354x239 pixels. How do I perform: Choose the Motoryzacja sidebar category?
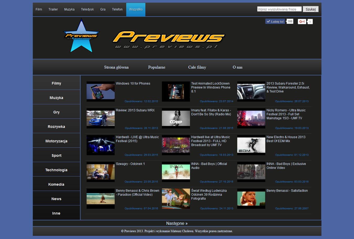(56, 141)
